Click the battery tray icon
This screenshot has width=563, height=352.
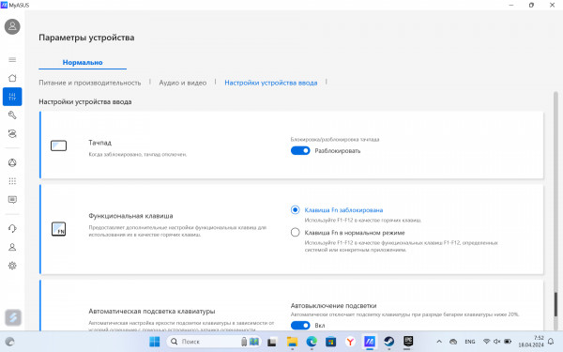[x=508, y=342]
